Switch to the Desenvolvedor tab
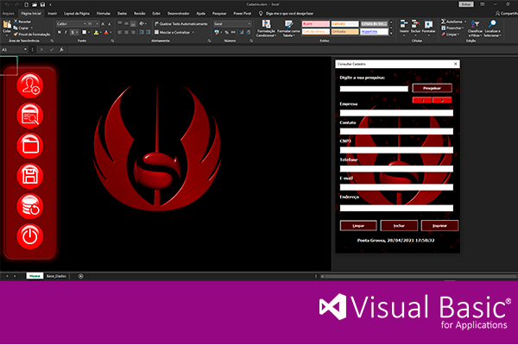 [178, 14]
